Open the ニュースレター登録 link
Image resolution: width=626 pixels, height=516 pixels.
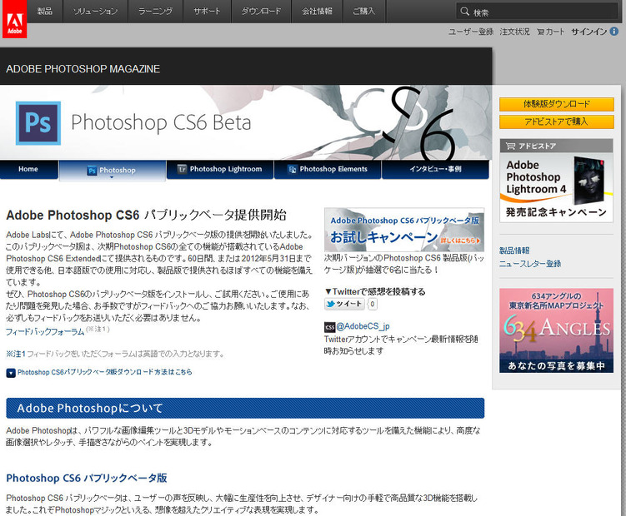(530, 264)
